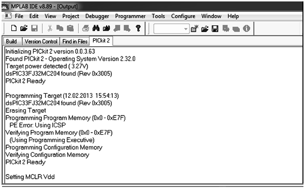Switch to the Version Control tab
Screen dimensions: 305x188
(41, 41)
